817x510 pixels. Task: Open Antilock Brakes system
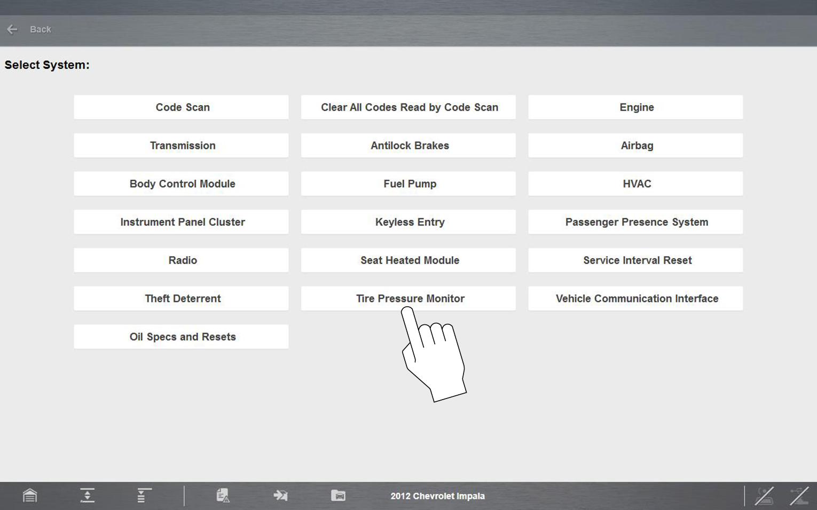pyautogui.click(x=408, y=146)
